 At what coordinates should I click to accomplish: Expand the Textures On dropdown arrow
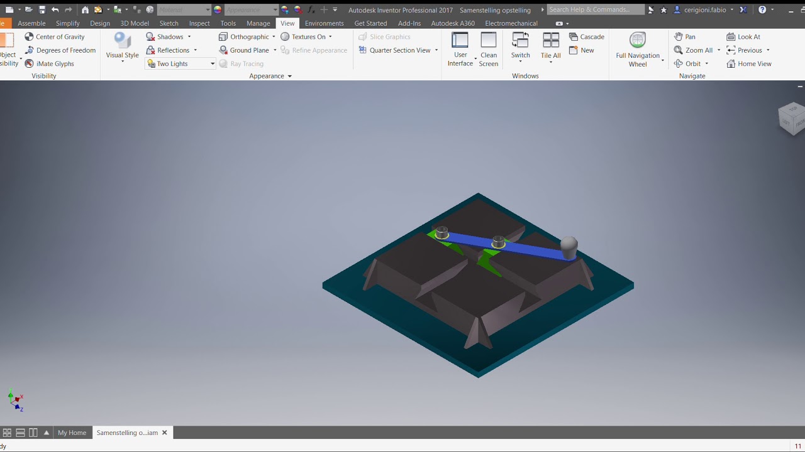pyautogui.click(x=330, y=36)
